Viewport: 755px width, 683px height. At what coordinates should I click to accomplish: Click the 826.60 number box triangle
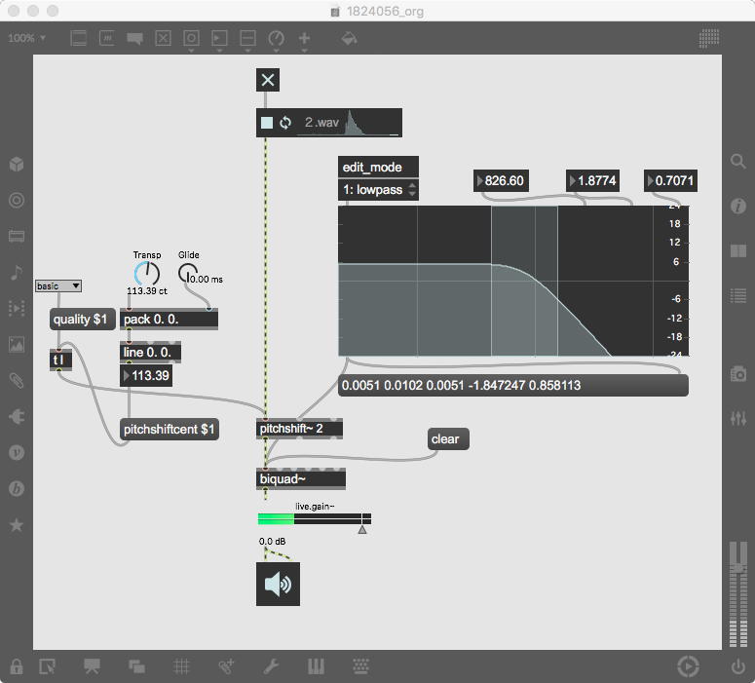pos(479,181)
